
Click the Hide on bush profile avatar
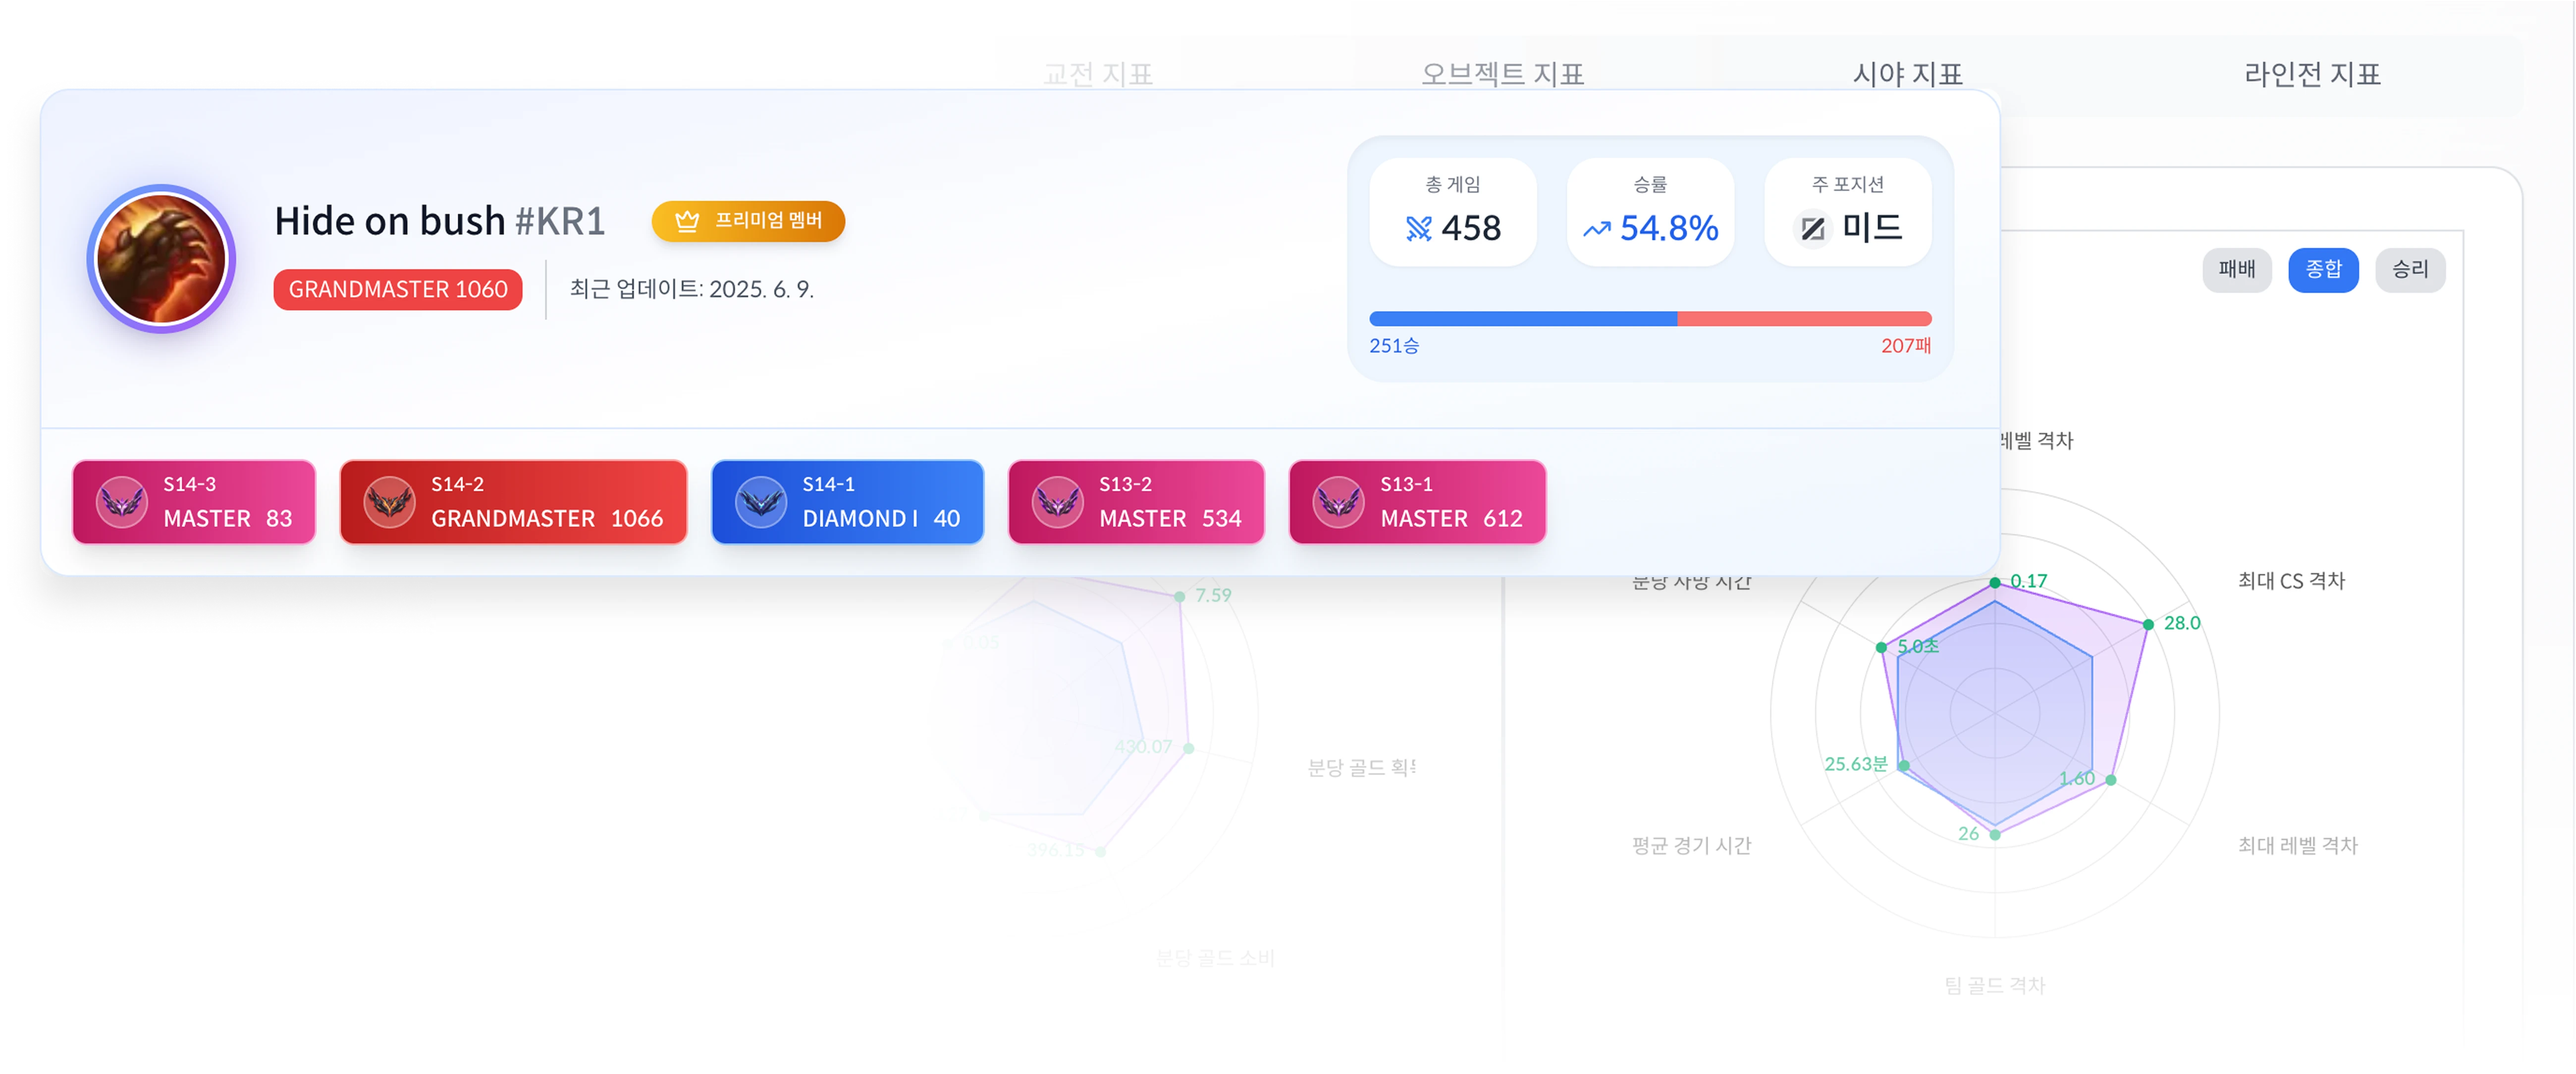tap(161, 259)
